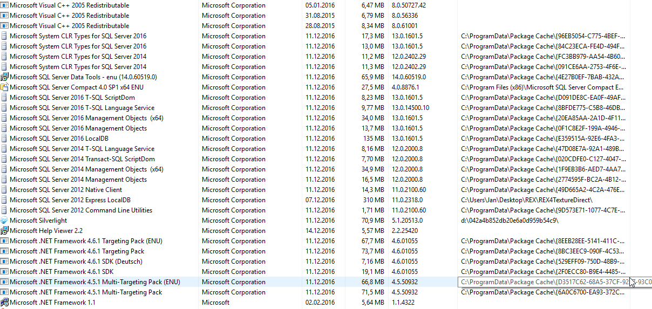This screenshot has height=309, width=652.
Task: Click version number 14.0.60519.0 in version column
Action: click(x=409, y=77)
